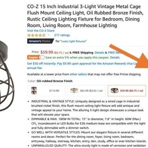Open the Get $50 off instantly Visa offer
Image resolution: width=148 pixels, height=148 pixels.
(82, 66)
